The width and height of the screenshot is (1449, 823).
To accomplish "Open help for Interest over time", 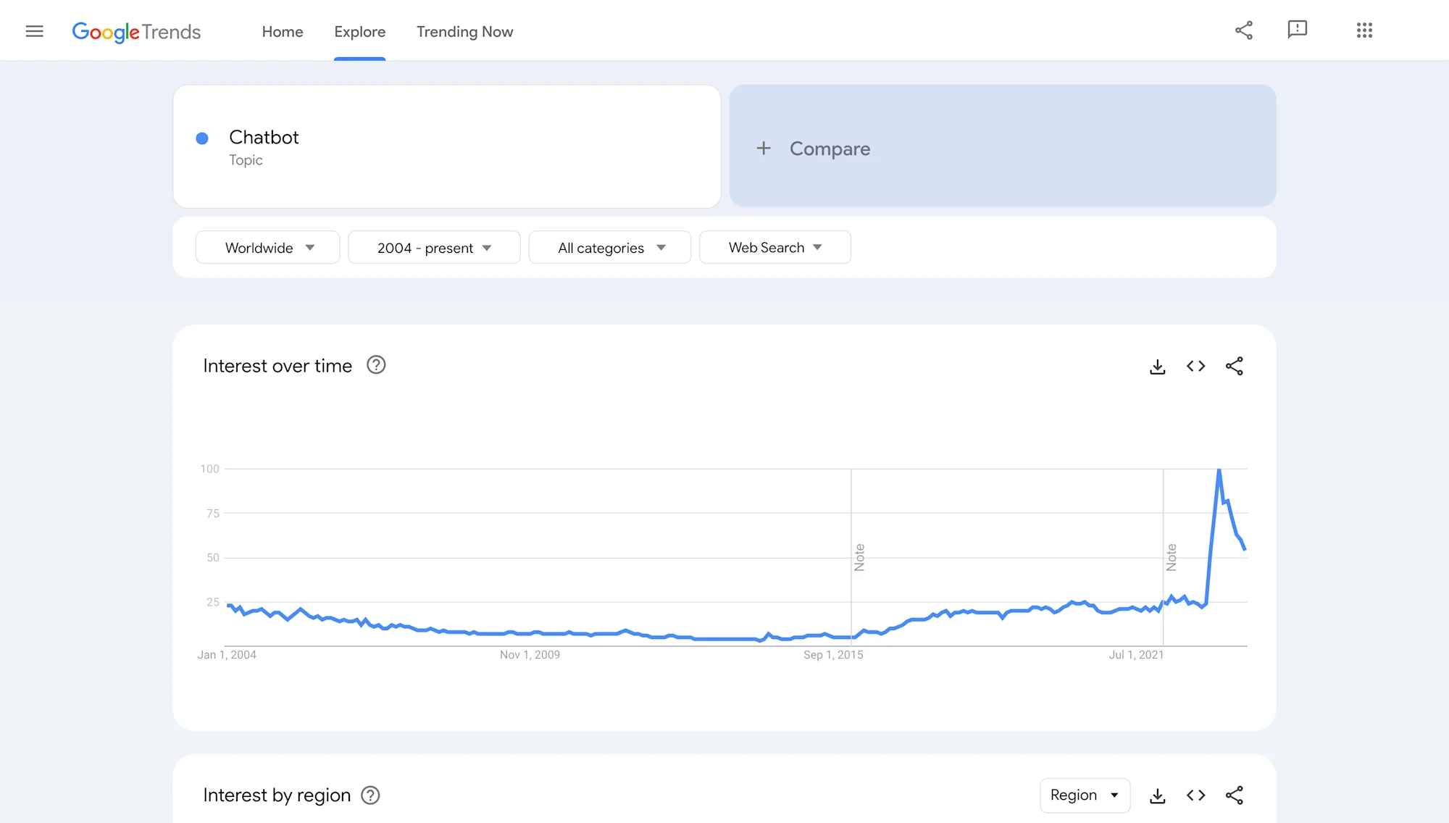I will (x=376, y=365).
